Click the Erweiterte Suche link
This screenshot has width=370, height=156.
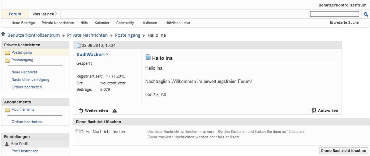coord(344,23)
